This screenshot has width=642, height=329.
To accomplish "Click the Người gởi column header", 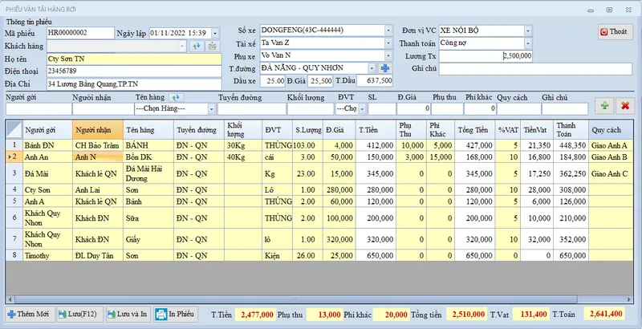I will (47, 130).
